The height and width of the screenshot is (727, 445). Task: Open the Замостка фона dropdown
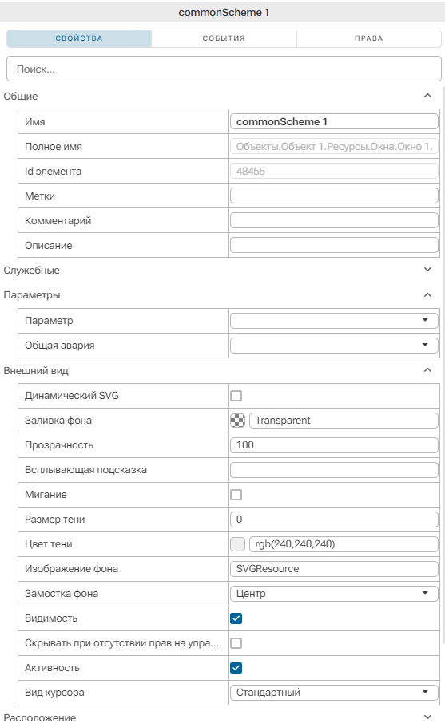334,594
